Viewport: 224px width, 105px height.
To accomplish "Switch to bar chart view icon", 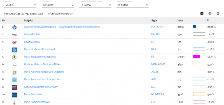I will (x=218, y=14).
